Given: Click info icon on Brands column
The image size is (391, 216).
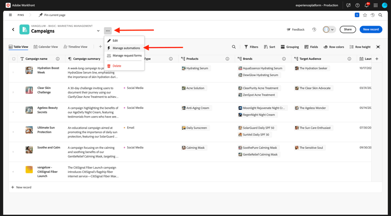Looking at the screenshot, I should (x=284, y=59).
